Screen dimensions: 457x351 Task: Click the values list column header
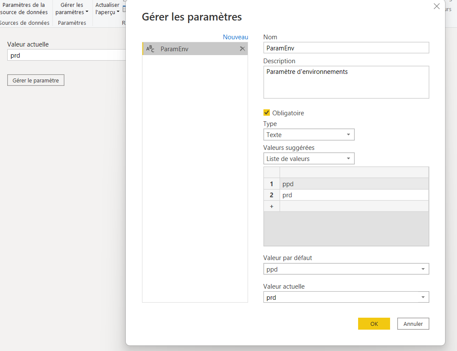354,173
